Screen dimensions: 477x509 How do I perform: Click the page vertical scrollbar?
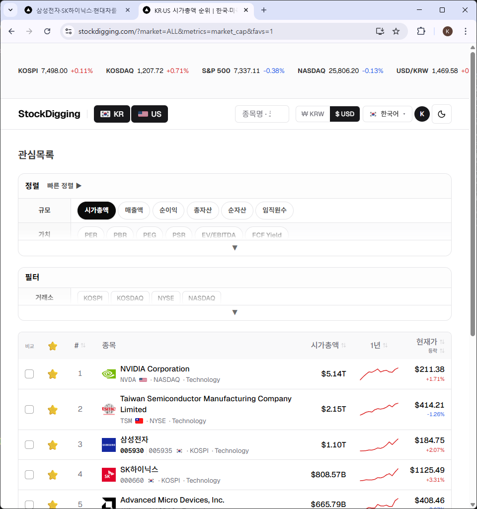[x=473, y=195]
